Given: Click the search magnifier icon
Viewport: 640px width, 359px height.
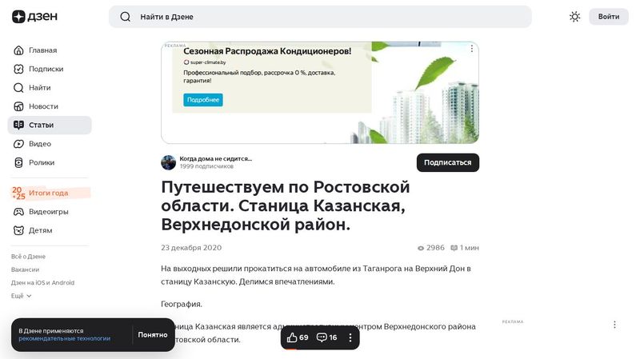Looking at the screenshot, I should (x=125, y=17).
